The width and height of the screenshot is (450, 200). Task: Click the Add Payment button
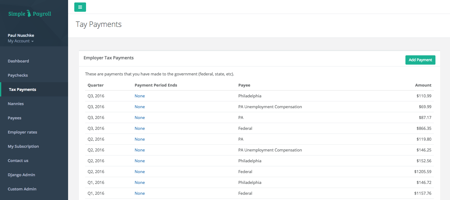click(x=420, y=60)
